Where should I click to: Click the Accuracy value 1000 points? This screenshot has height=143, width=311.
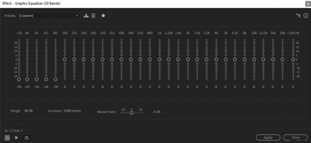coord(72,111)
